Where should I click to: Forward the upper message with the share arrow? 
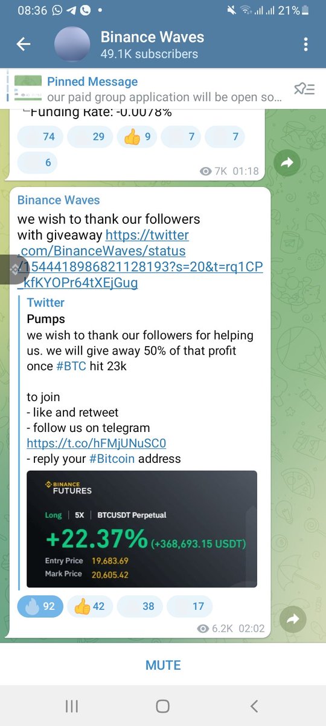(x=287, y=162)
